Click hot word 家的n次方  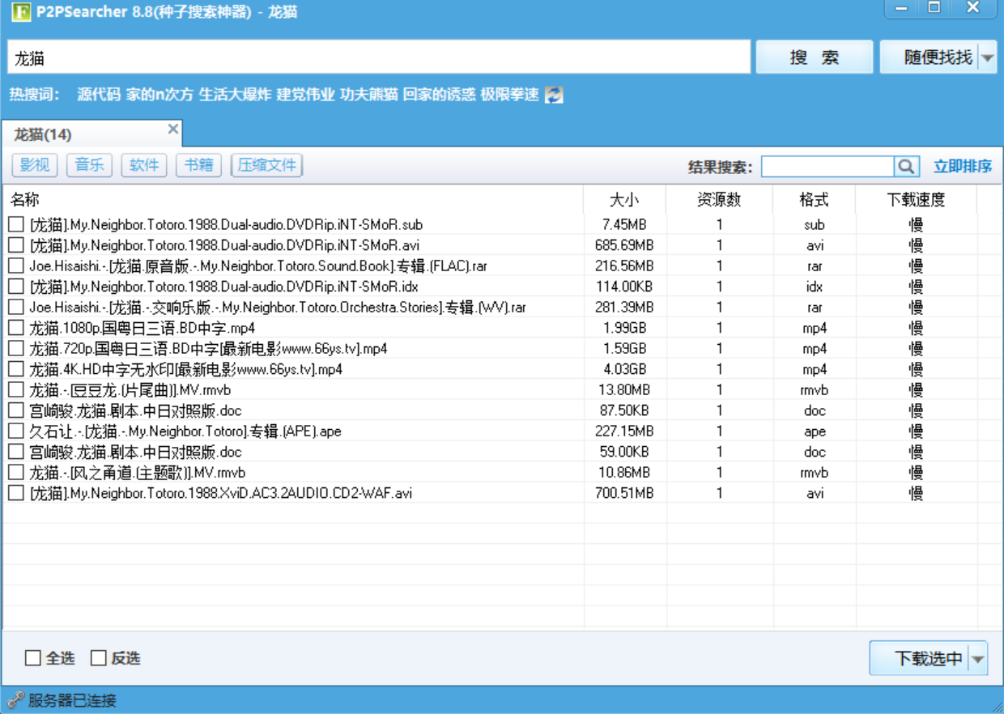(x=160, y=95)
